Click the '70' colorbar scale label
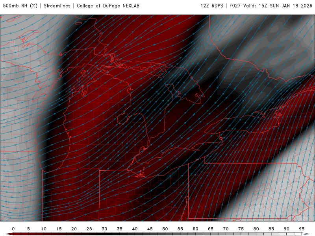Image resolution: width=315 pixels, height=236 pixels. point(226,229)
